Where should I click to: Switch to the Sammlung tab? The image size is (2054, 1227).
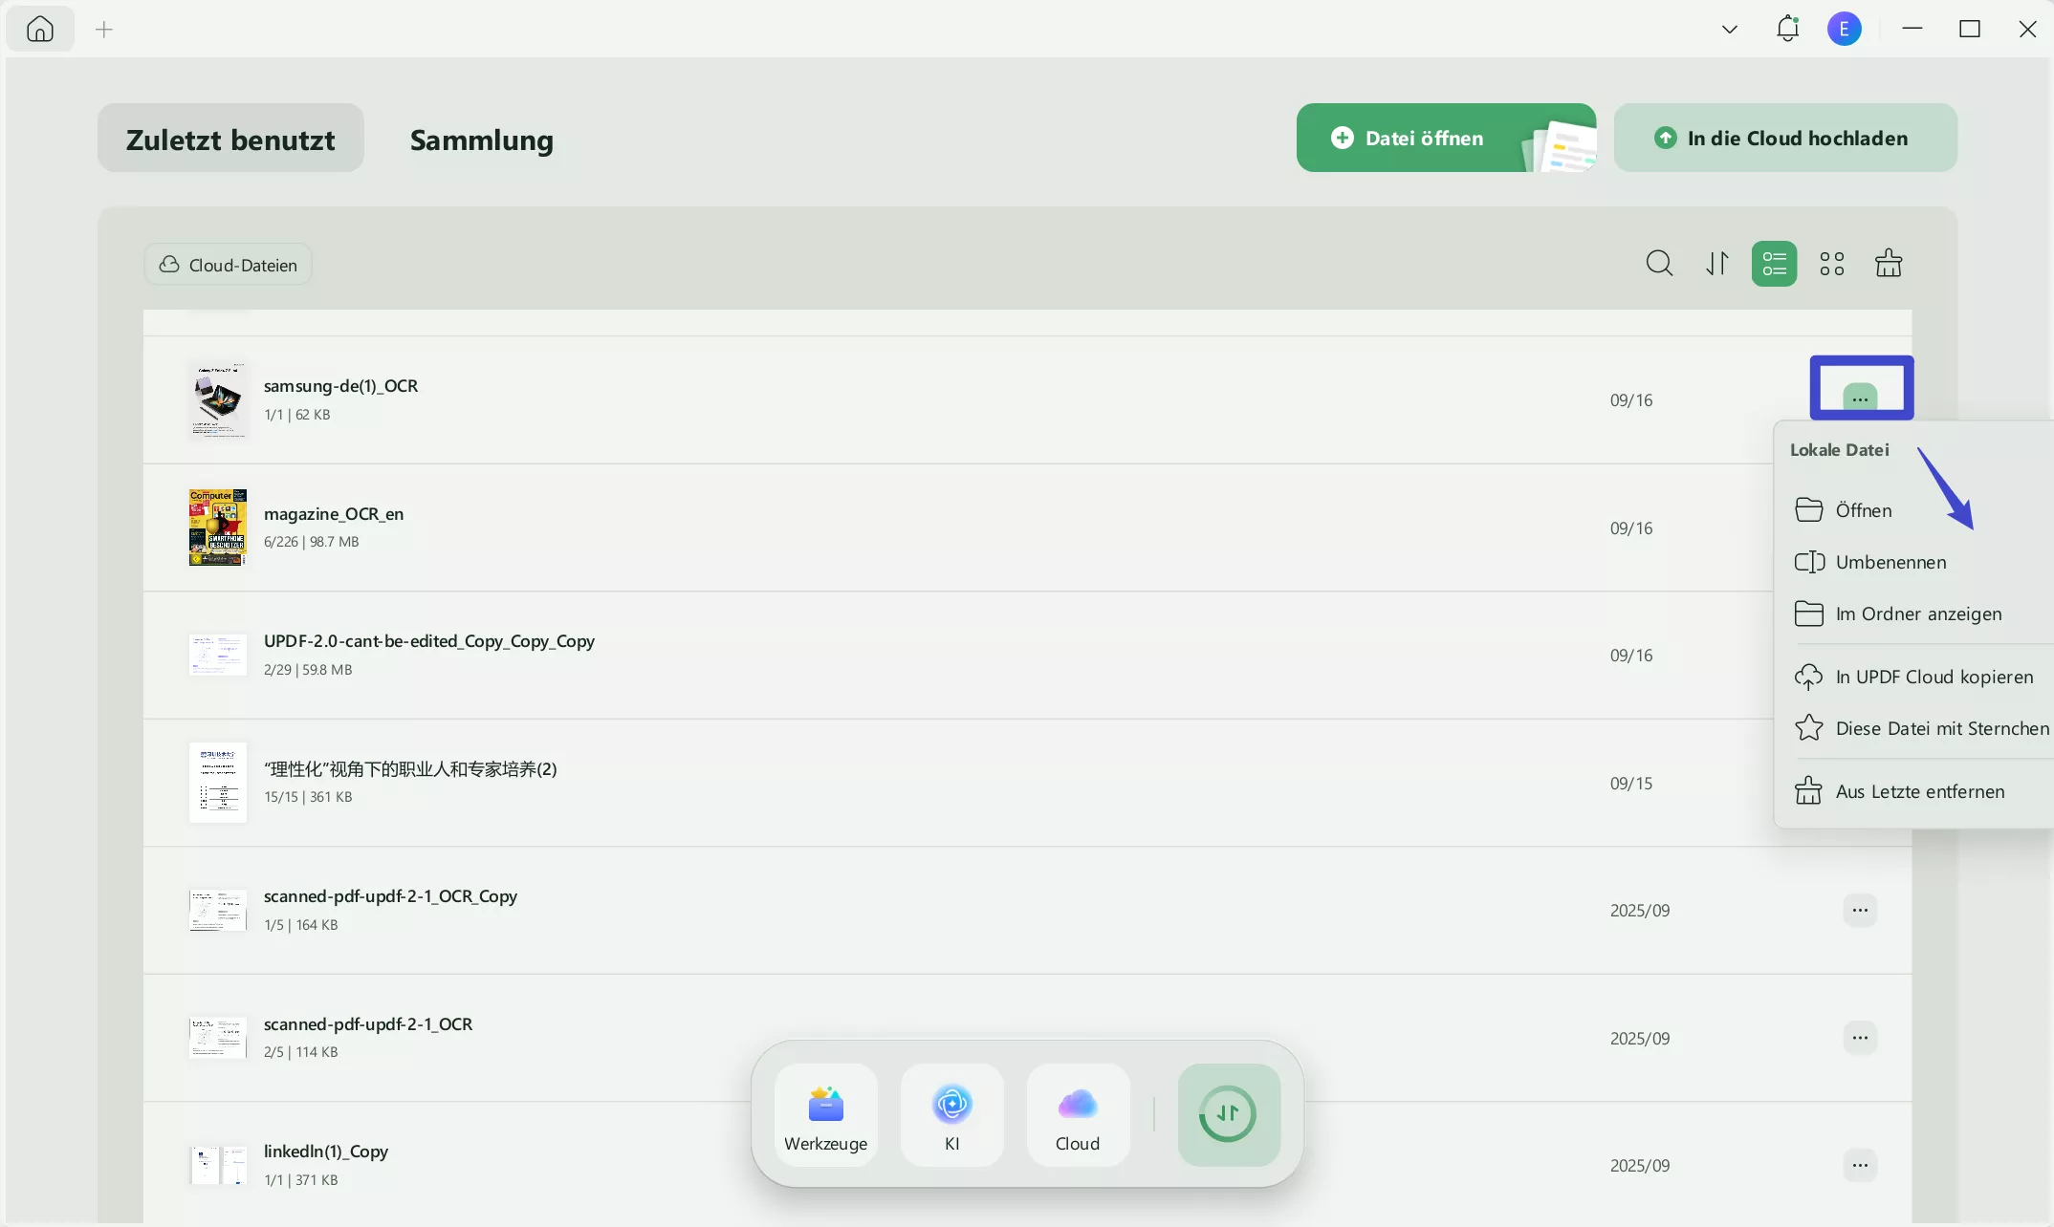point(481,140)
